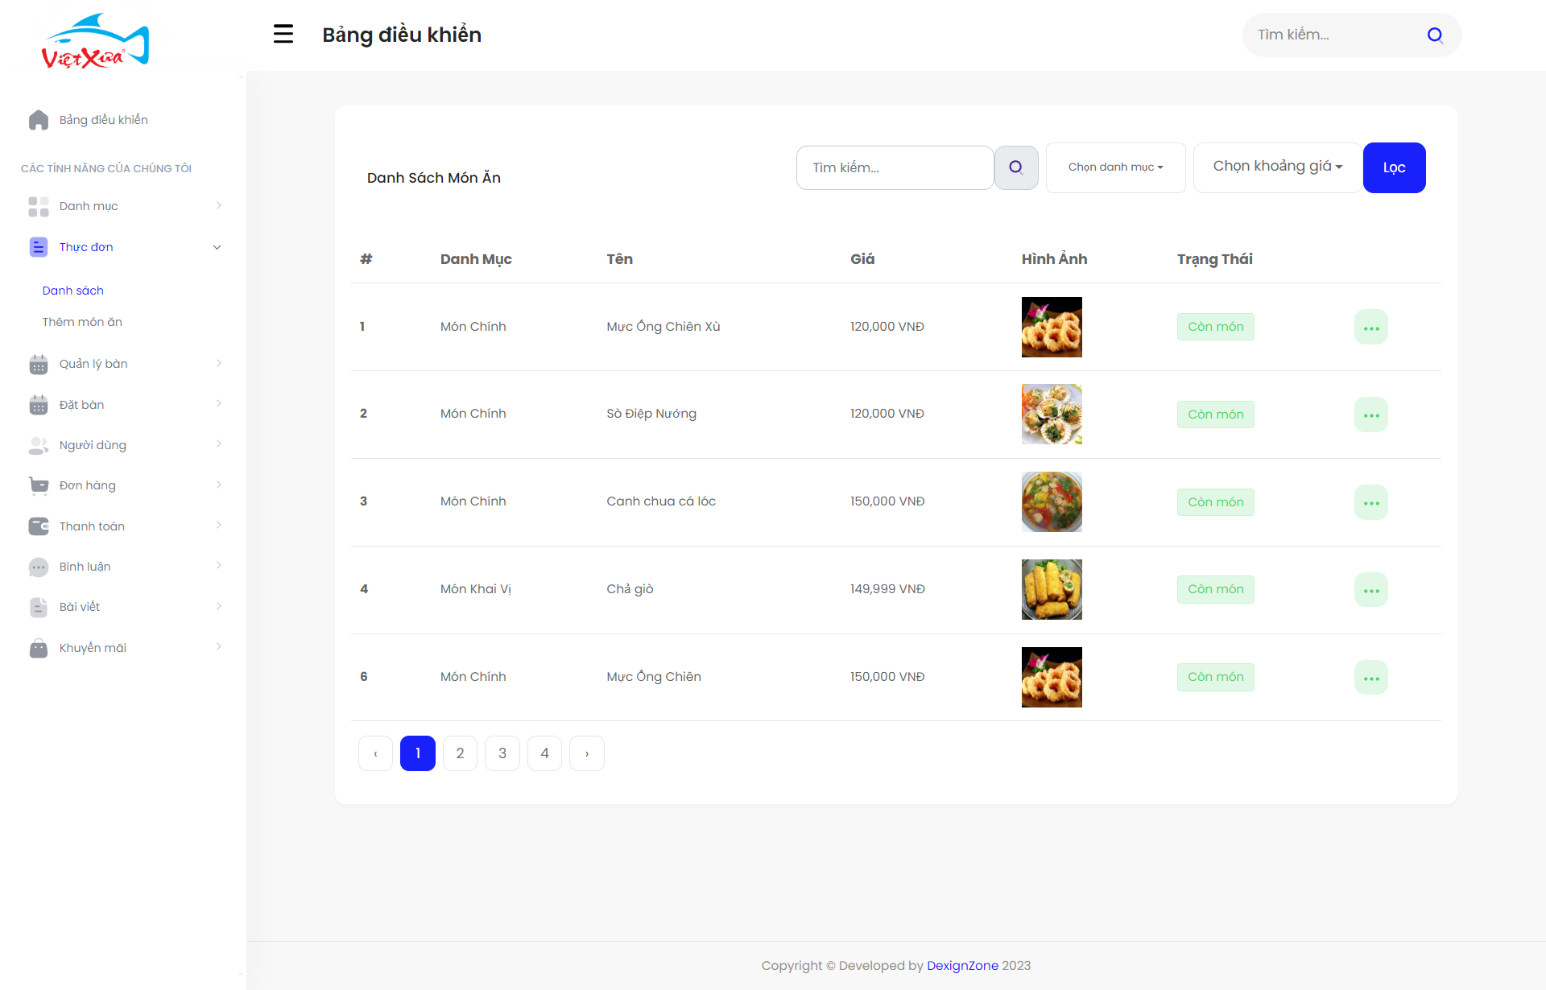
Task: Open actions menu for Canh chua cá lóc
Action: [x=1370, y=502]
